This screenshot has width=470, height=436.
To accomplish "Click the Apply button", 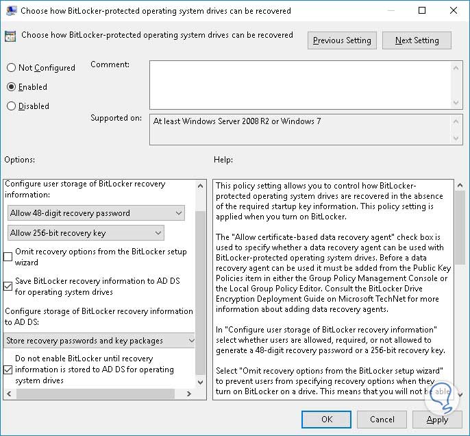I will click(x=437, y=420).
